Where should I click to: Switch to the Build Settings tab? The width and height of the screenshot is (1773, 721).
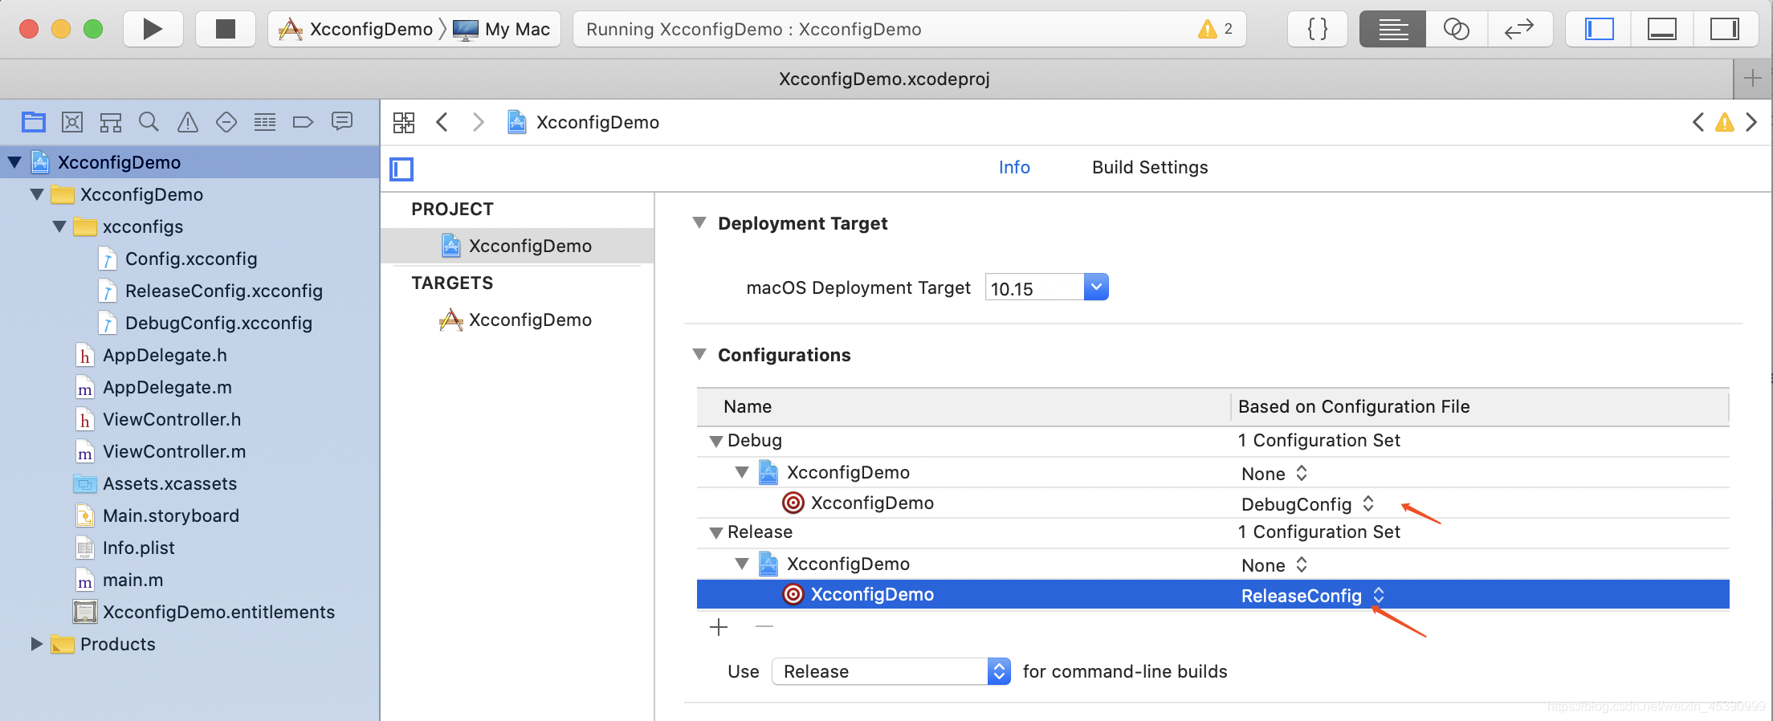[1150, 167]
